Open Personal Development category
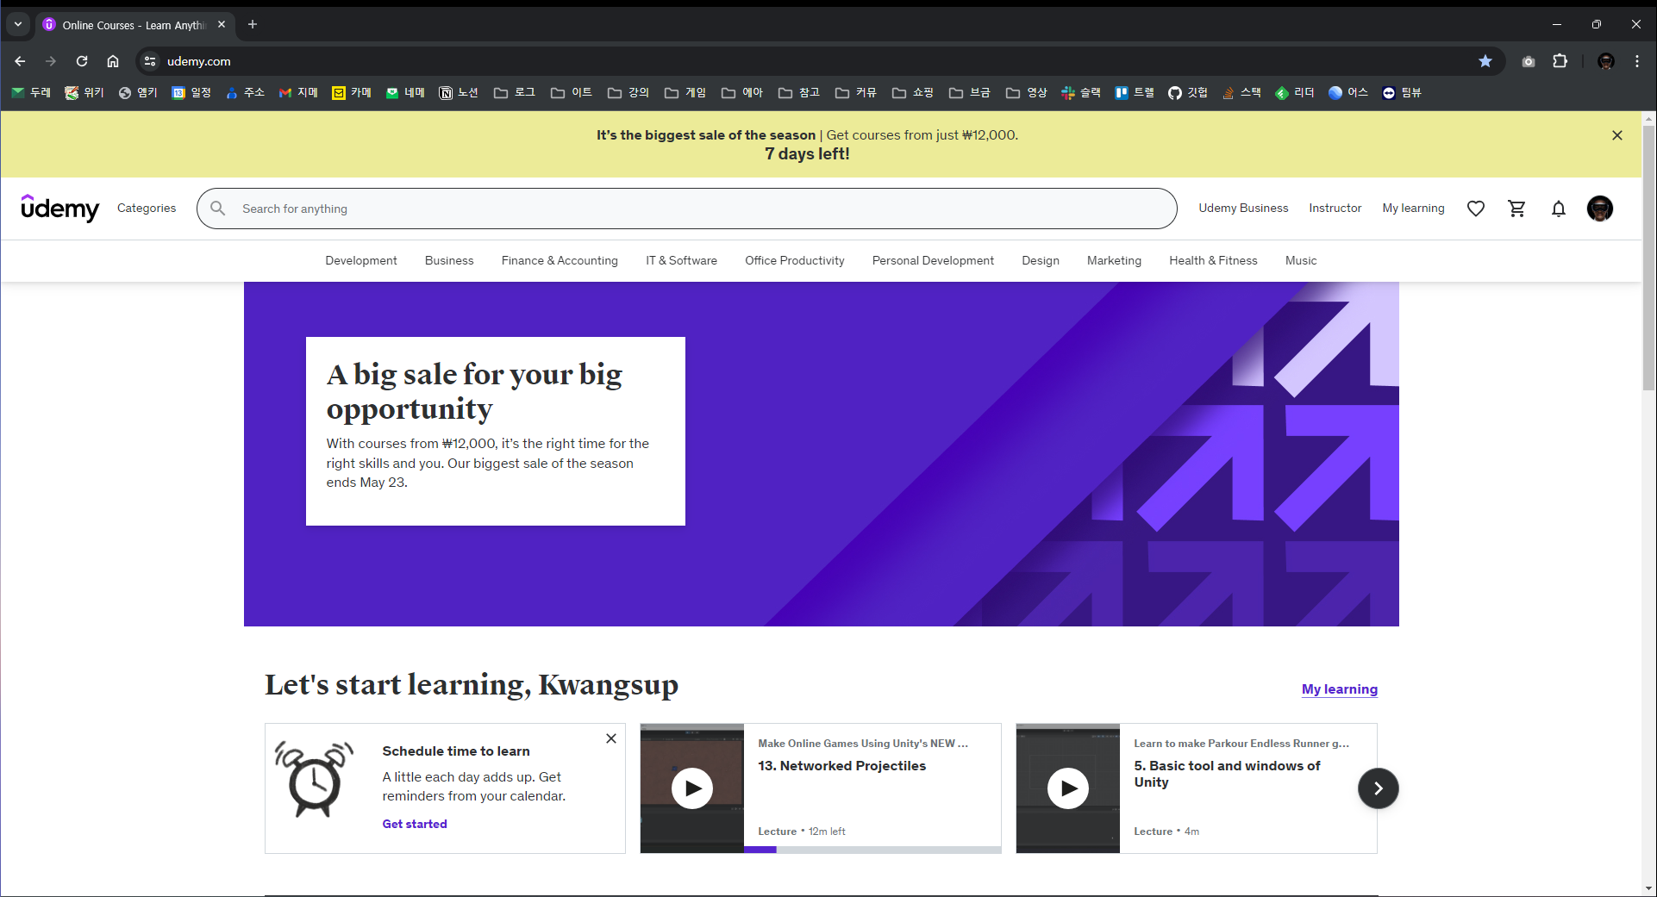Viewport: 1657px width, 897px height. click(933, 260)
